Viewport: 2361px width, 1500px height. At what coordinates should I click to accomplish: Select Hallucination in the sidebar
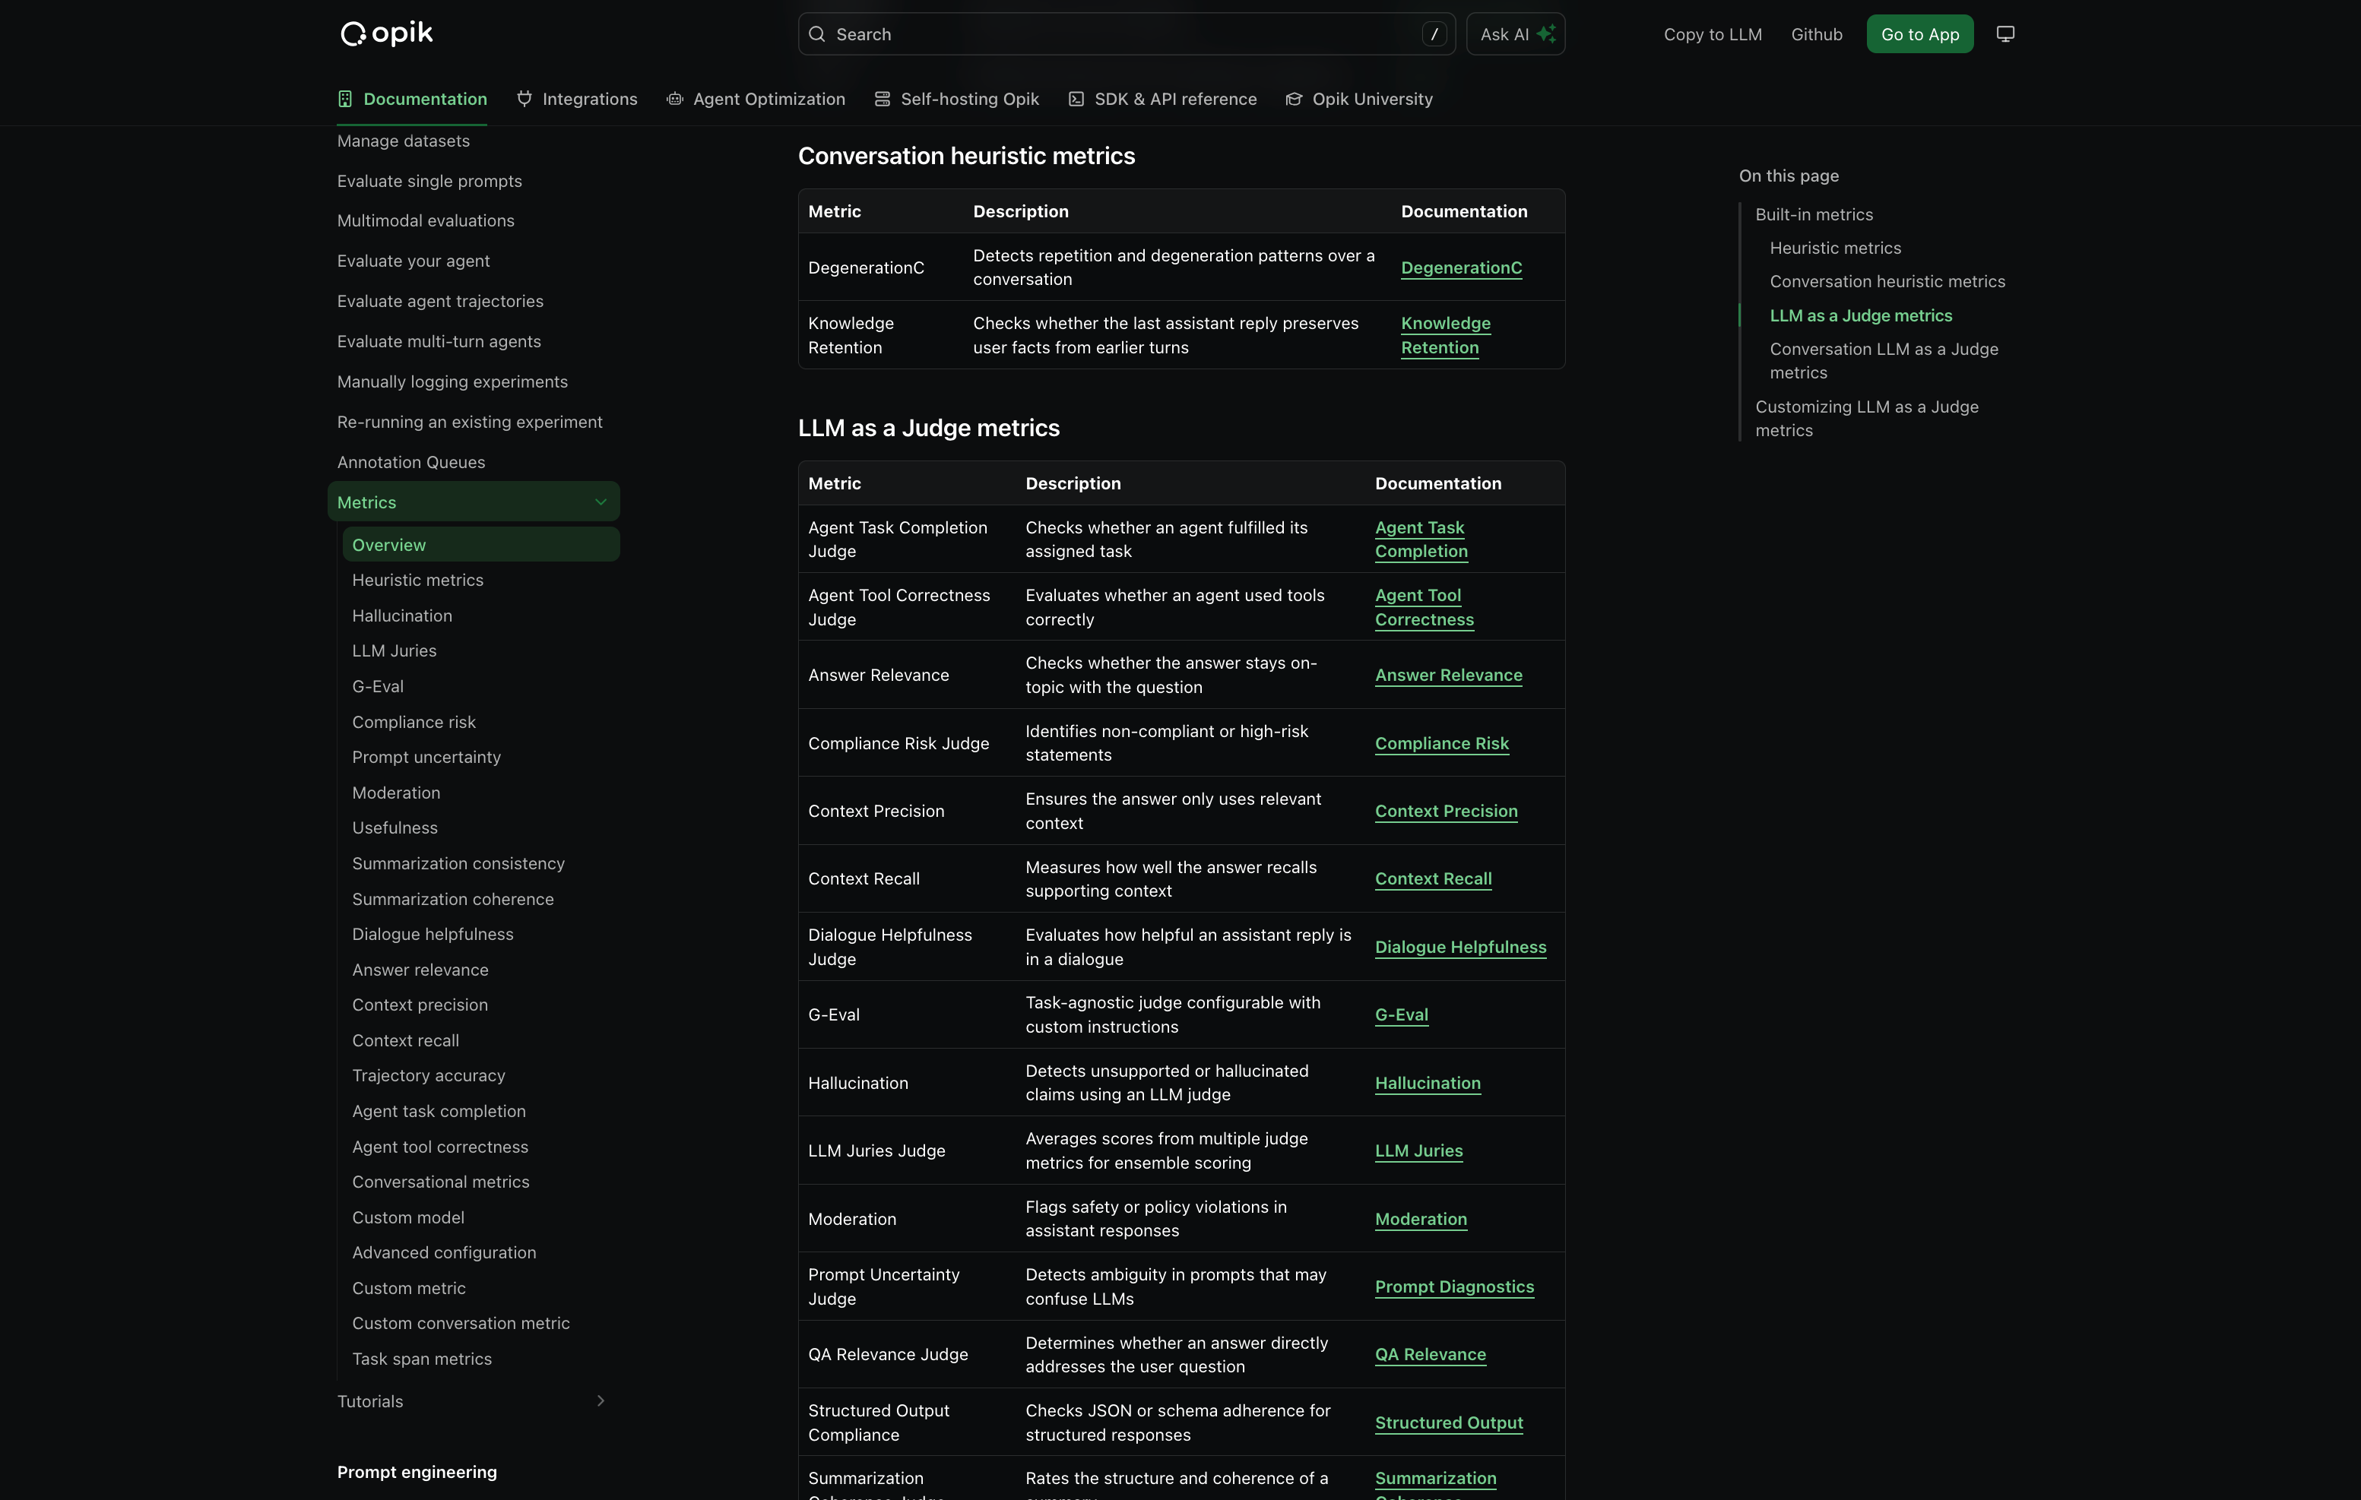pos(402,616)
